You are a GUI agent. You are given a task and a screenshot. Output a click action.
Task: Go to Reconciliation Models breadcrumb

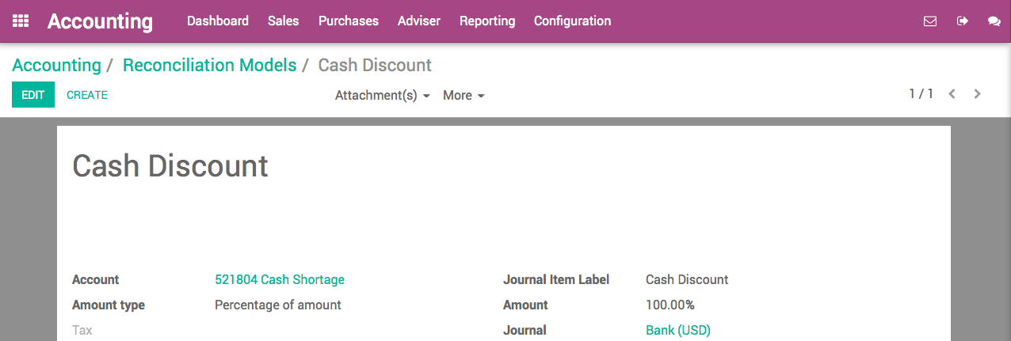209,65
